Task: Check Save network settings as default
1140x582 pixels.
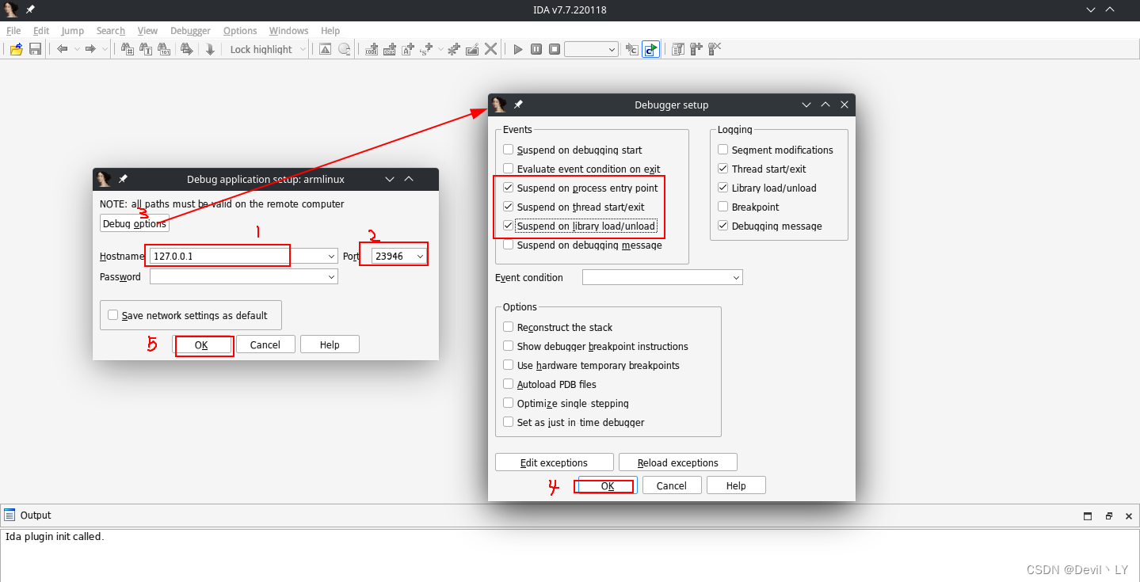Action: click(113, 315)
